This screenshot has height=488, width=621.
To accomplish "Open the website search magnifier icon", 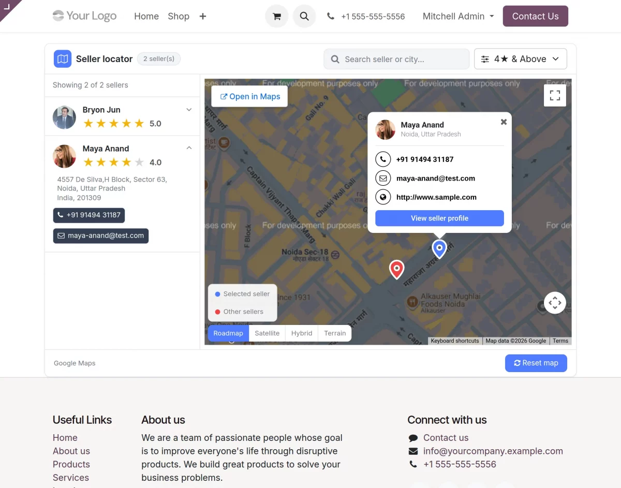I will pos(304,17).
